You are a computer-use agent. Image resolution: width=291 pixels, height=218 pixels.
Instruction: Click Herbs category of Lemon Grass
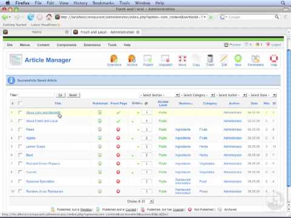203,147
